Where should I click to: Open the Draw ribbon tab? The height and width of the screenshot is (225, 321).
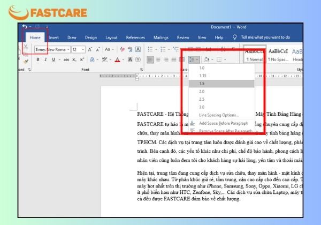72,37
